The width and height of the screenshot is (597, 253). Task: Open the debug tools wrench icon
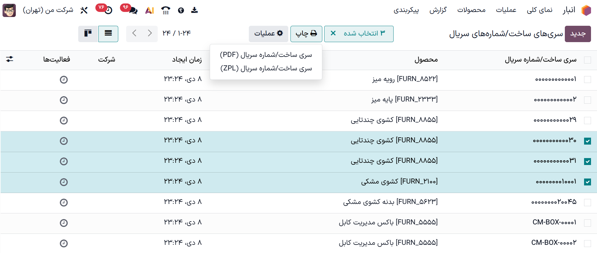point(84,10)
